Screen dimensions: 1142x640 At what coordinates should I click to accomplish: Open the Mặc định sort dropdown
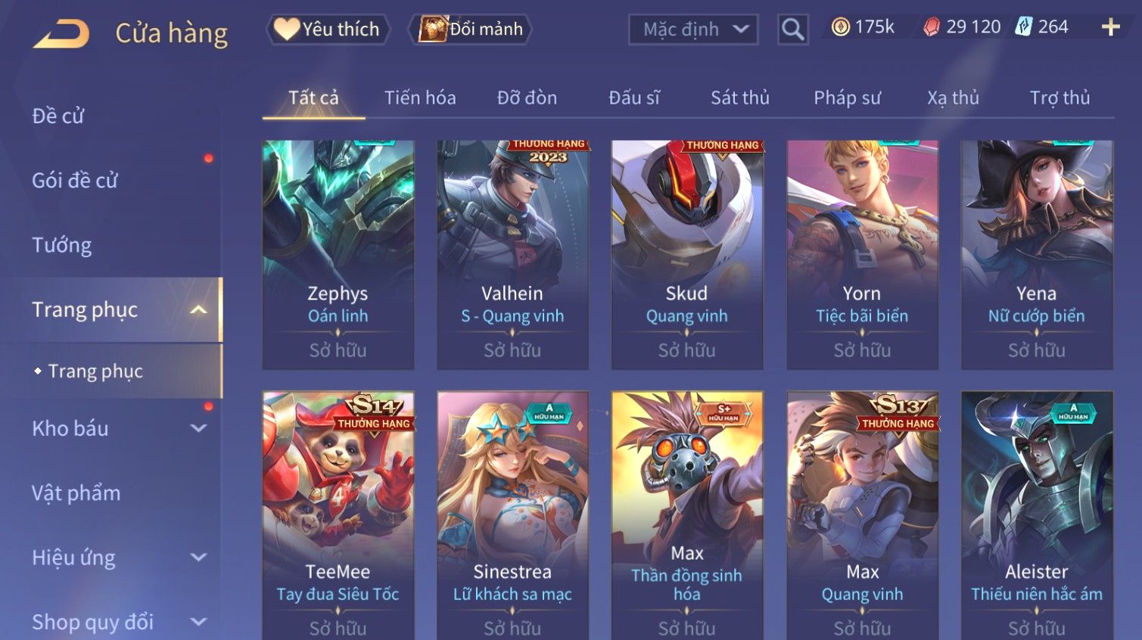[x=693, y=30]
